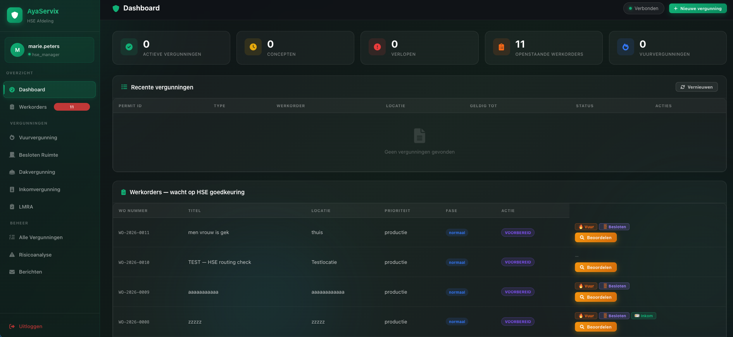Viewport: 733px width, 337px height.
Task: Click the Alle Vergunningen list icon
Action: 12,238
